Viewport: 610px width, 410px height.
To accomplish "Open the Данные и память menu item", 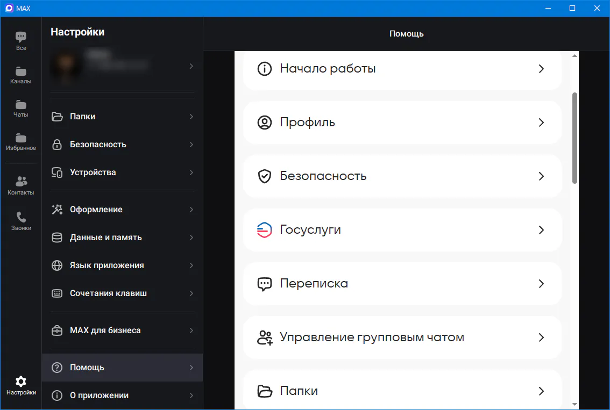I will 122,238.
